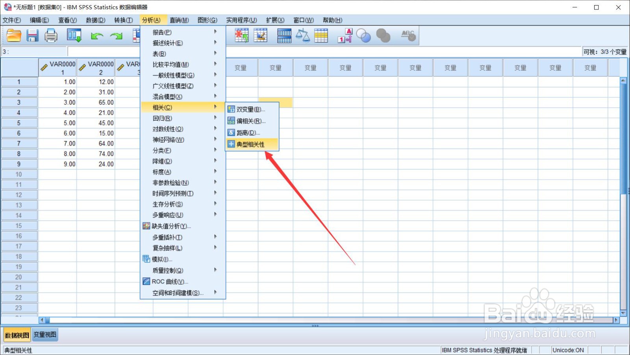This screenshot has width=630, height=355.
Task: Click the Recall recent dialogs icon
Action: (x=74, y=35)
